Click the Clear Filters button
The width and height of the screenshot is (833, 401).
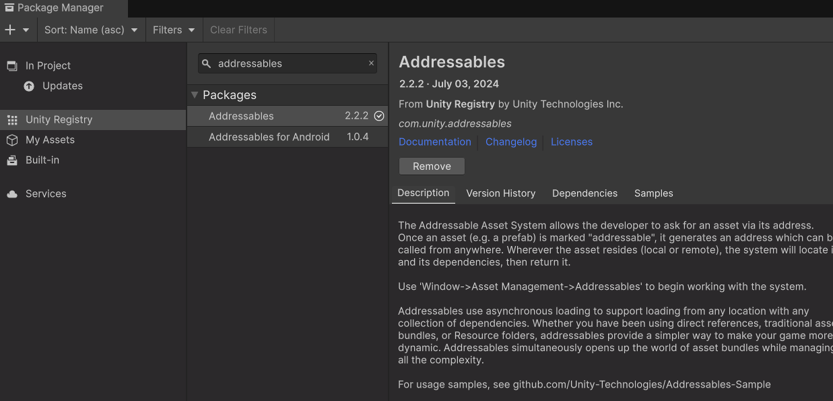point(238,30)
